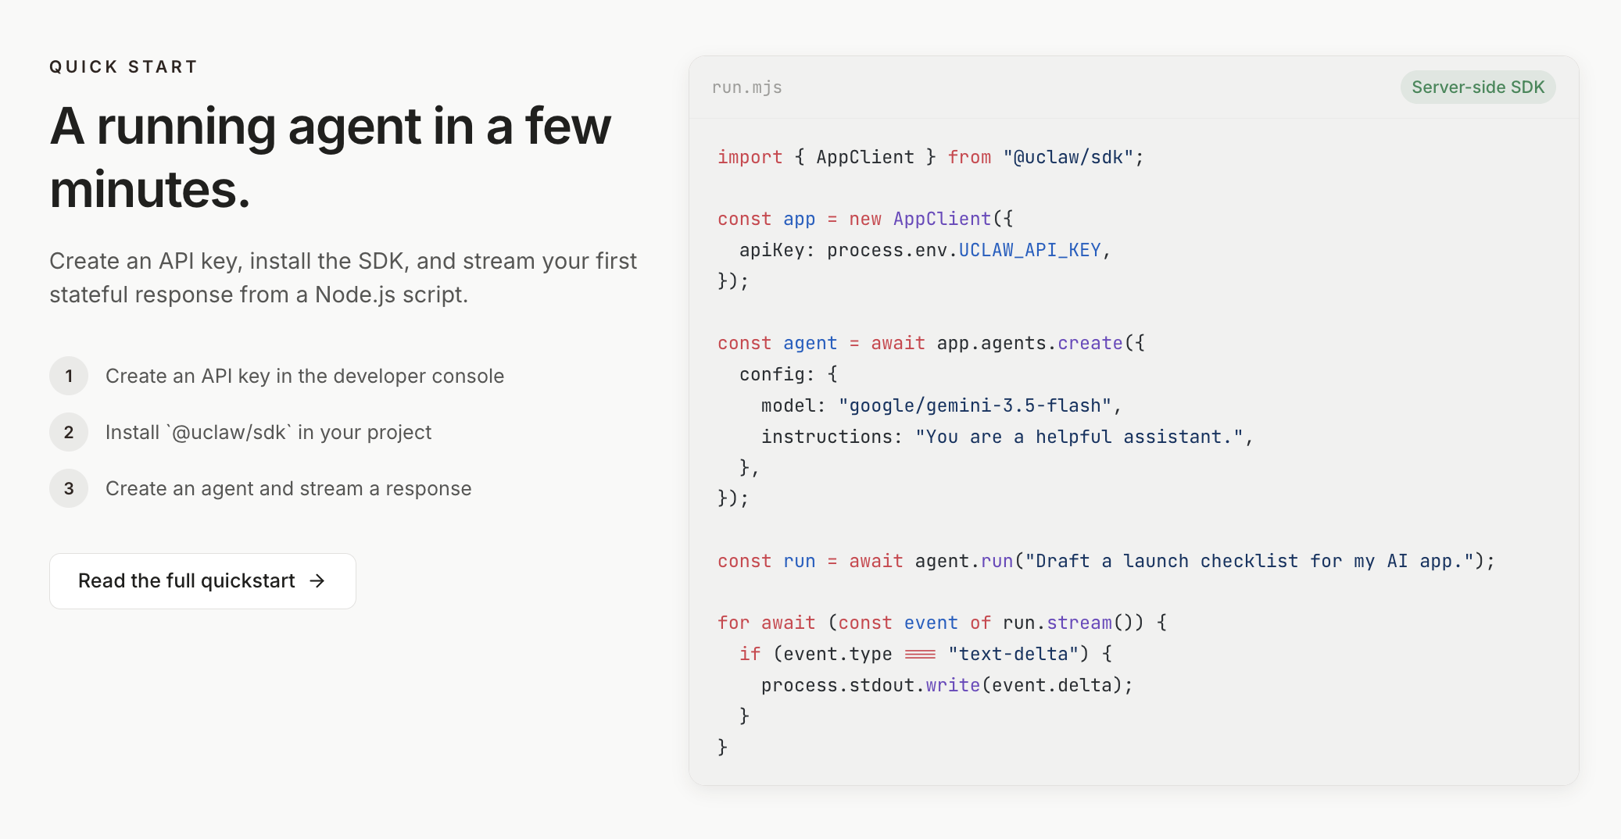The height and width of the screenshot is (839, 1621).
Task: Click the 'QUICK START' section label
Action: [x=123, y=67]
